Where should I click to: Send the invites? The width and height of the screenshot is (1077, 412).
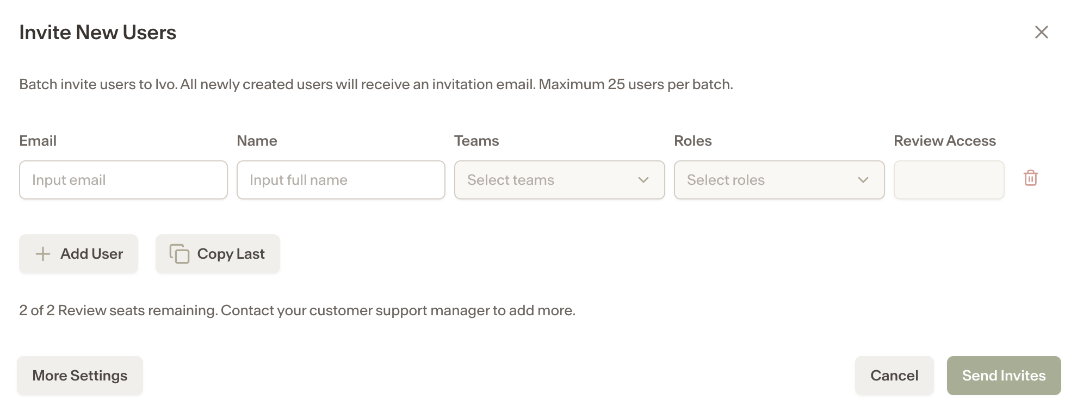(1004, 376)
